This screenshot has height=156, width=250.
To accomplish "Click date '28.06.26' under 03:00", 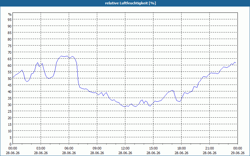I will coord(41,153).
